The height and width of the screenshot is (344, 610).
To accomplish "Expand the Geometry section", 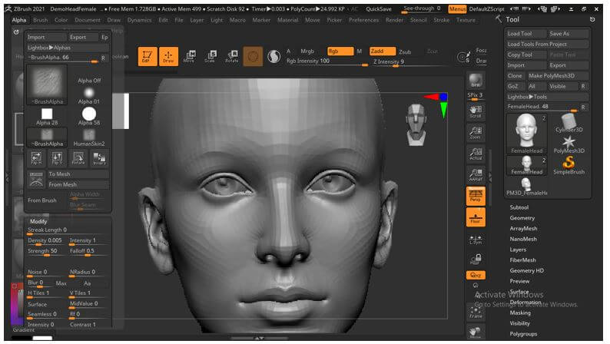I will pyautogui.click(x=522, y=218).
